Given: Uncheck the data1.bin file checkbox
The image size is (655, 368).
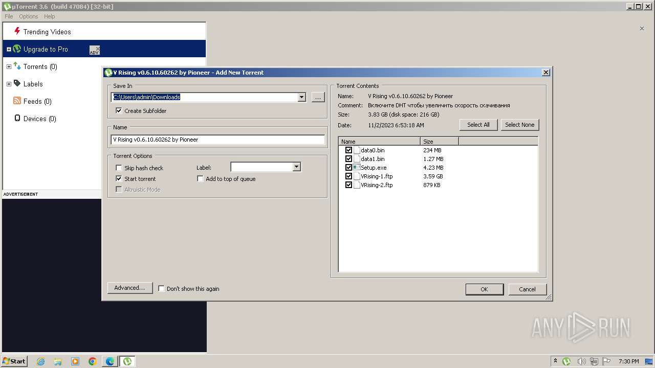Looking at the screenshot, I should pyautogui.click(x=348, y=159).
